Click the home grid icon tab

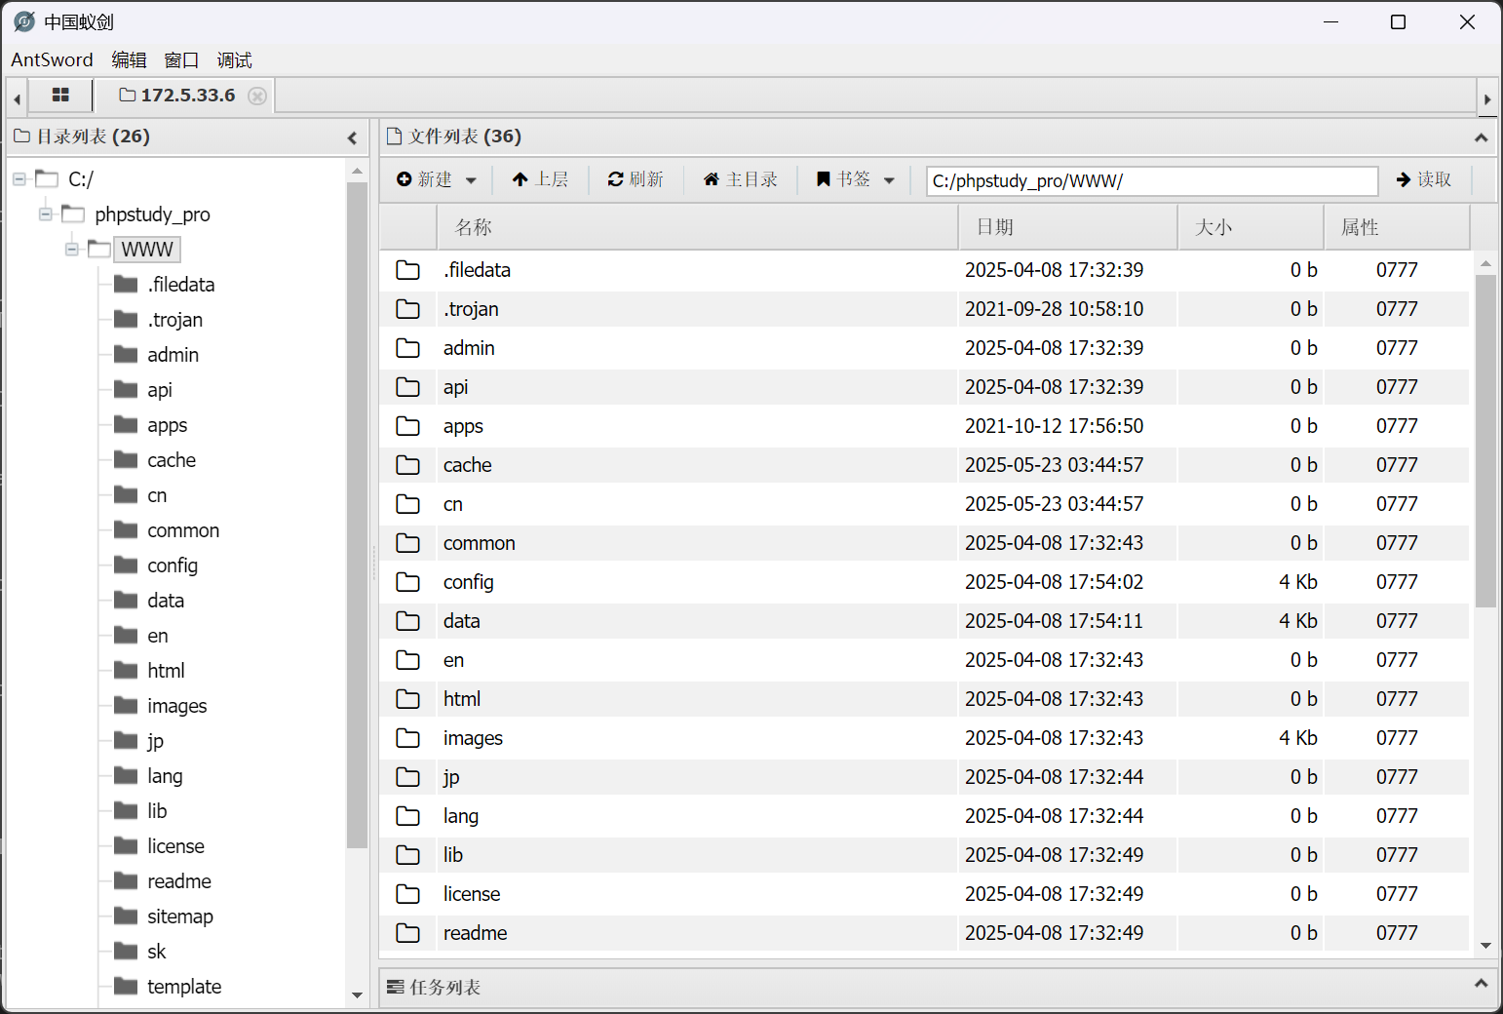[x=60, y=96]
